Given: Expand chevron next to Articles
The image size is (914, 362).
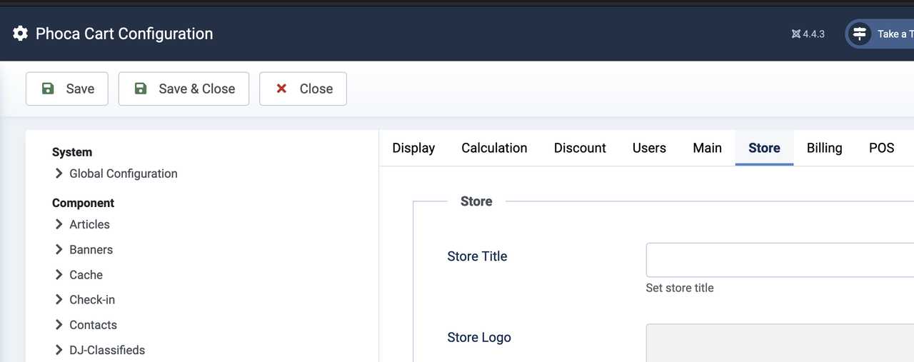Looking at the screenshot, I should 59,224.
